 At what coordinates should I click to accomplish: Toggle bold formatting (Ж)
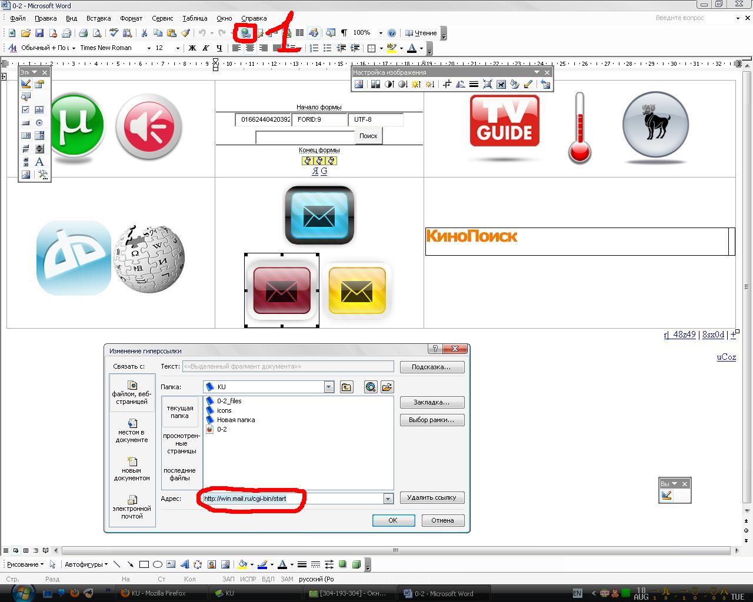[x=192, y=48]
